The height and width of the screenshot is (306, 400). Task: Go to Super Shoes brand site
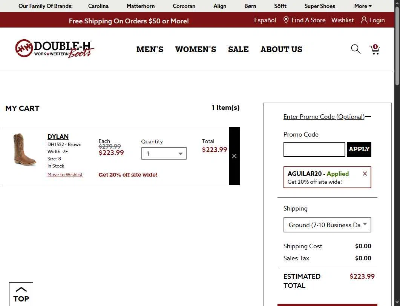(320, 6)
